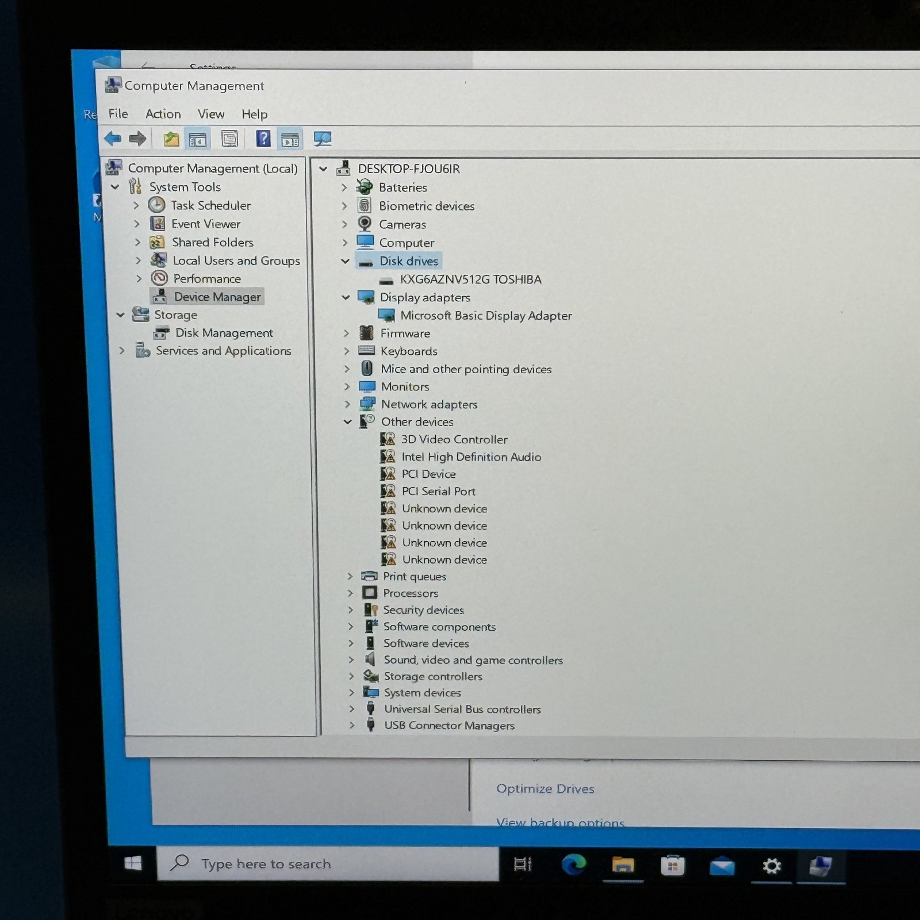The width and height of the screenshot is (920, 920).
Task: Open the Mail app from the taskbar
Action: 722,865
